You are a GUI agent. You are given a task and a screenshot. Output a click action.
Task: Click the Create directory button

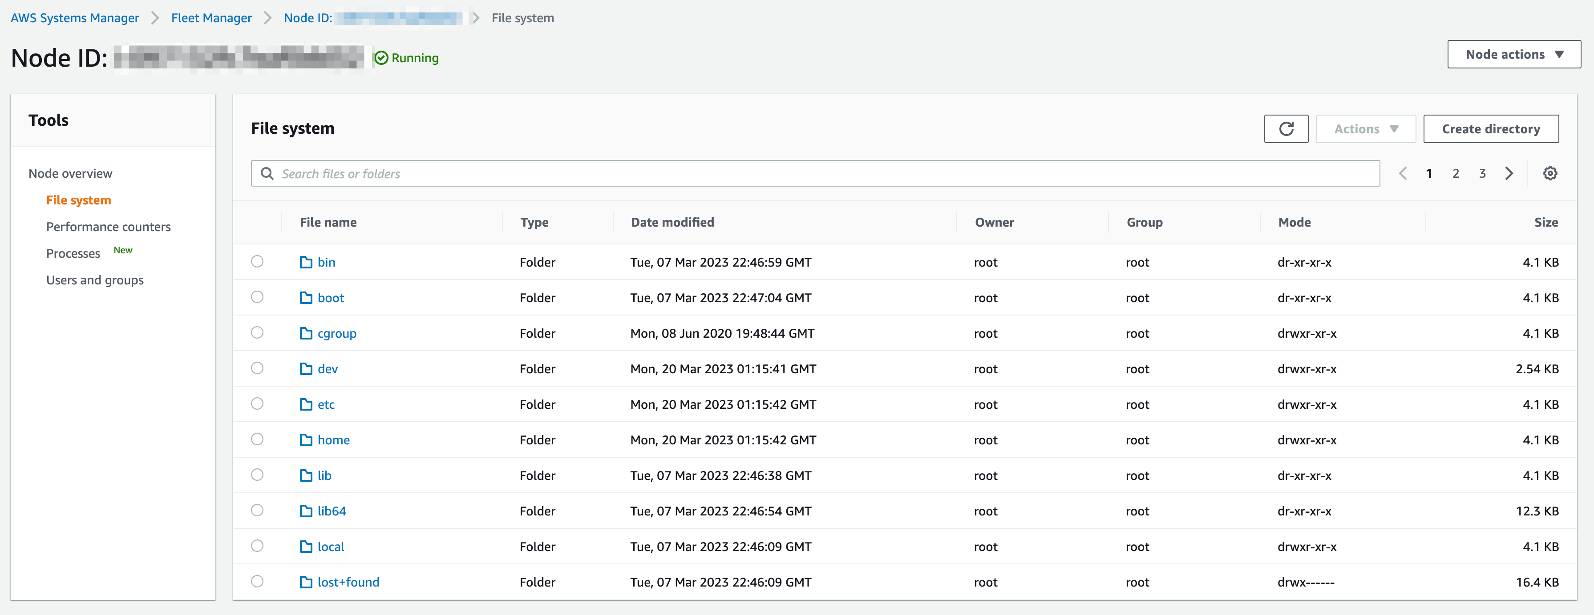1490,128
